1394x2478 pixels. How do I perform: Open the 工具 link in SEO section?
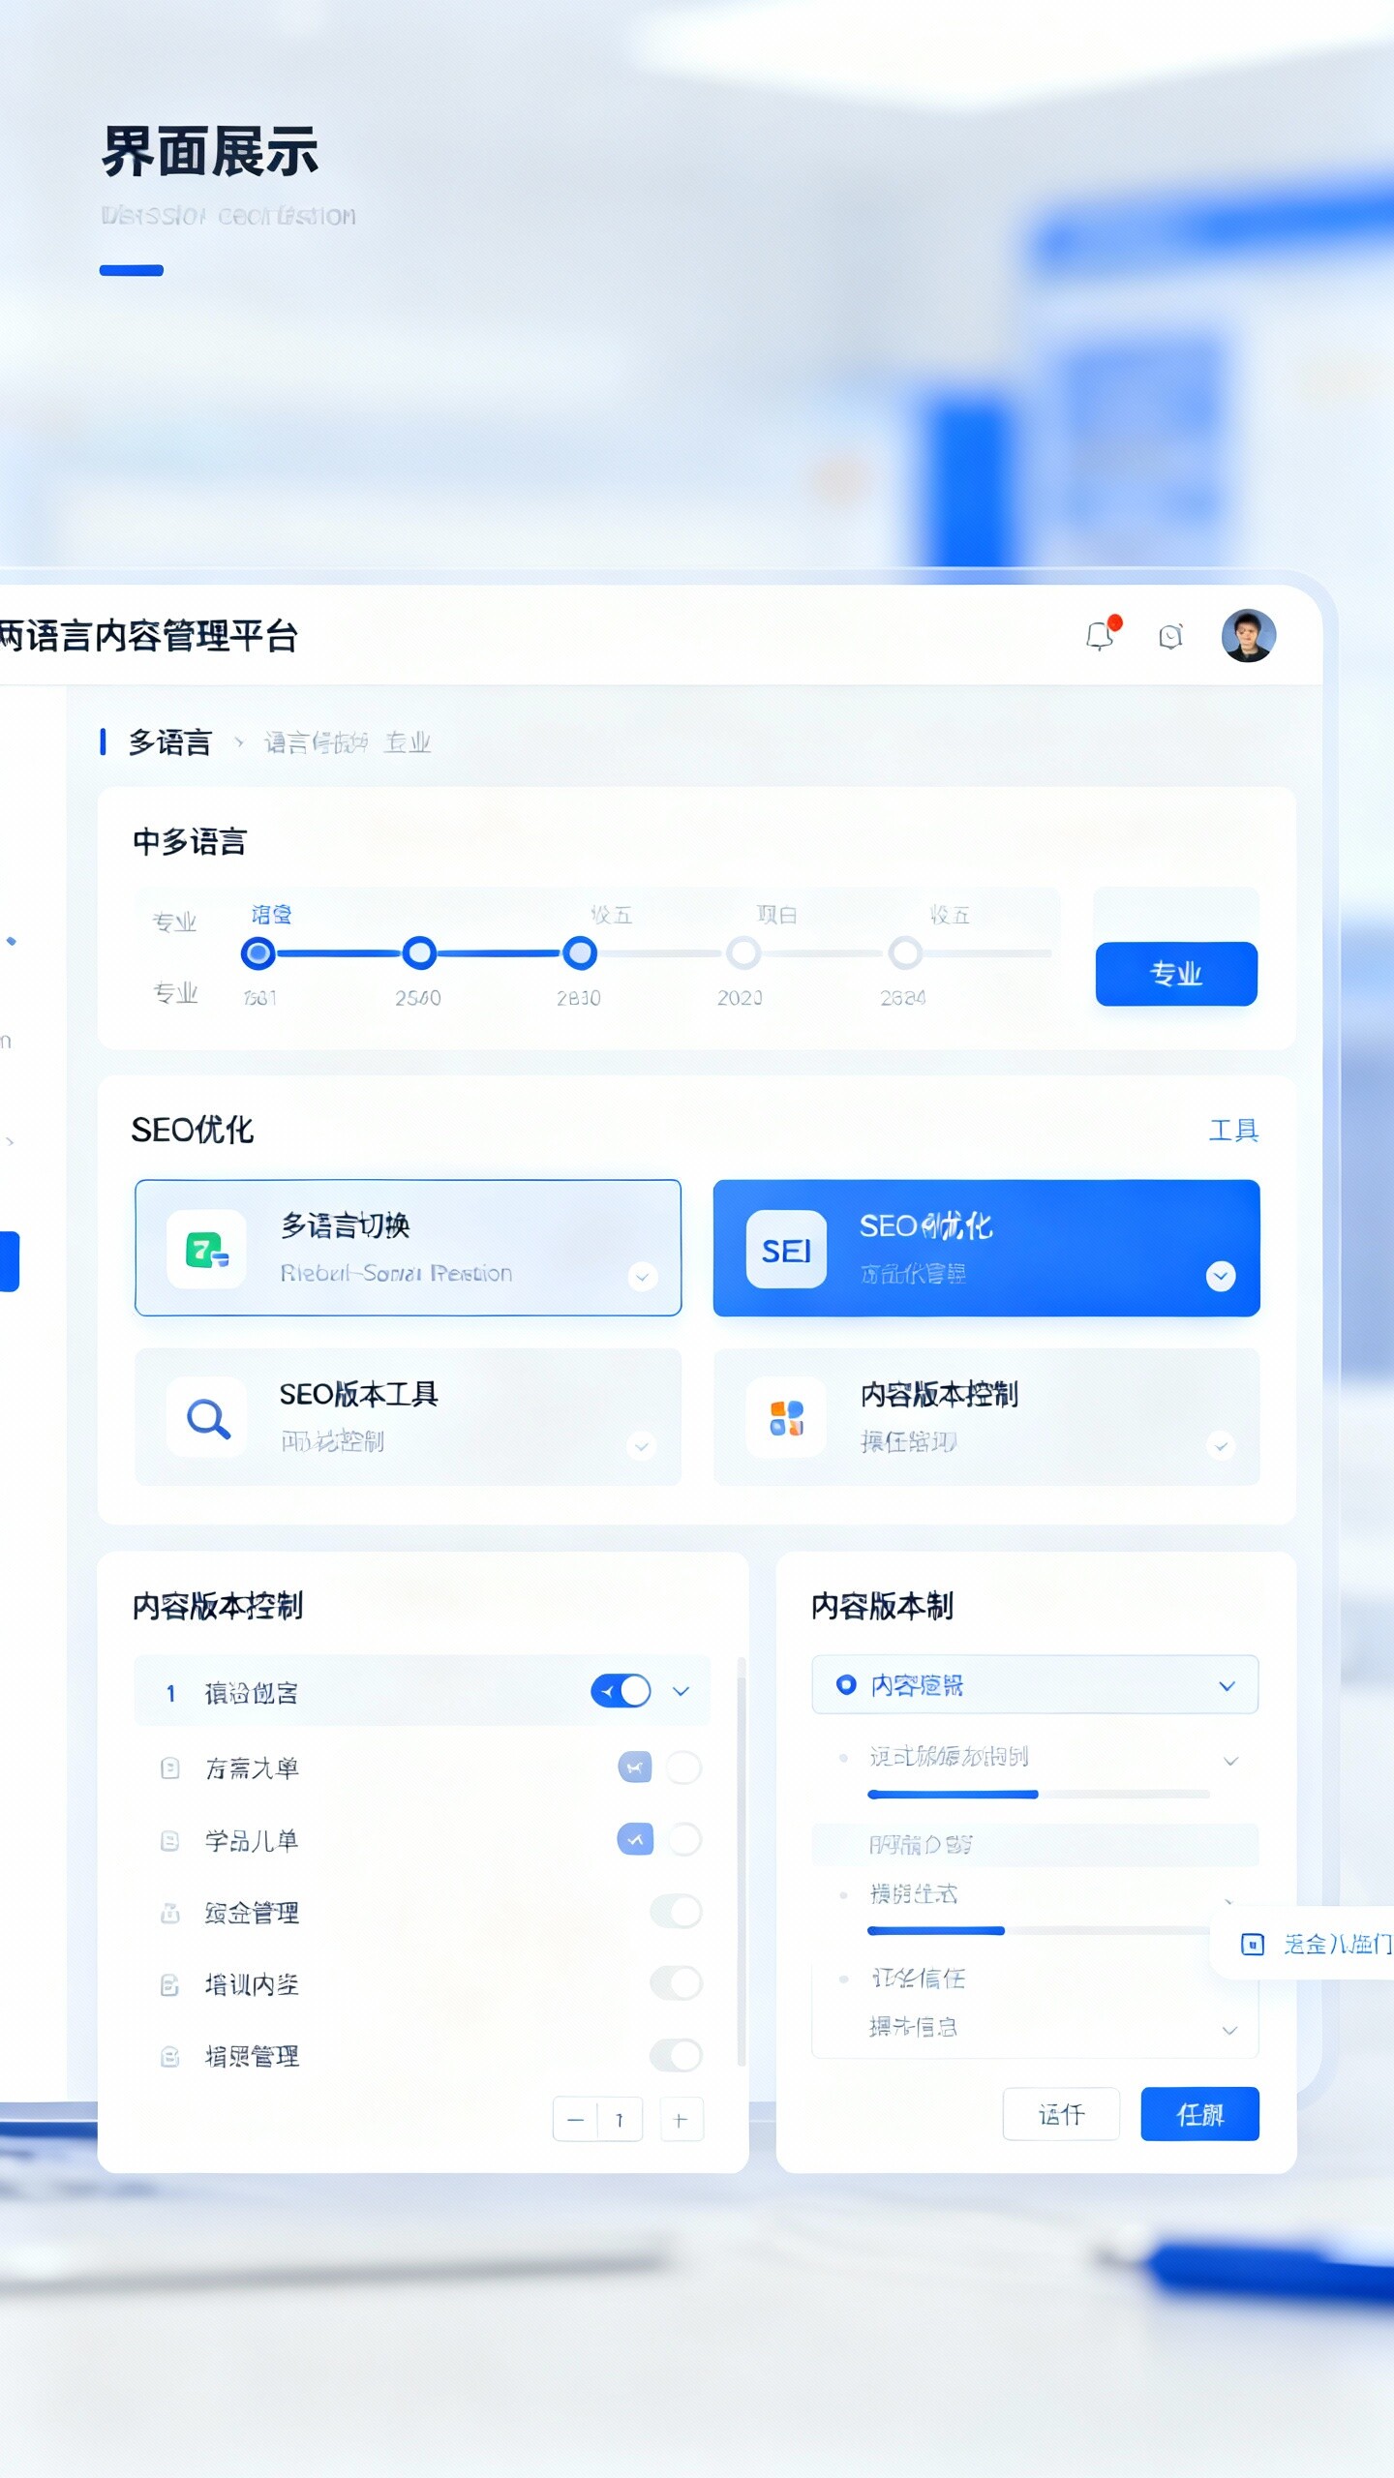tap(1233, 1130)
